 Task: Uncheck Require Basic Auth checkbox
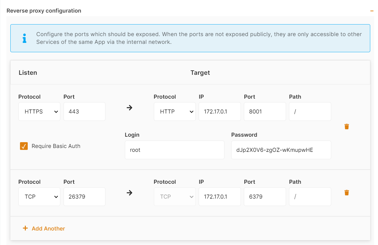tap(24, 146)
